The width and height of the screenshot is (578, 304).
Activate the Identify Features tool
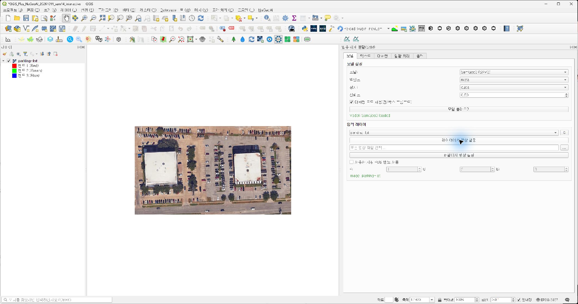click(x=267, y=18)
